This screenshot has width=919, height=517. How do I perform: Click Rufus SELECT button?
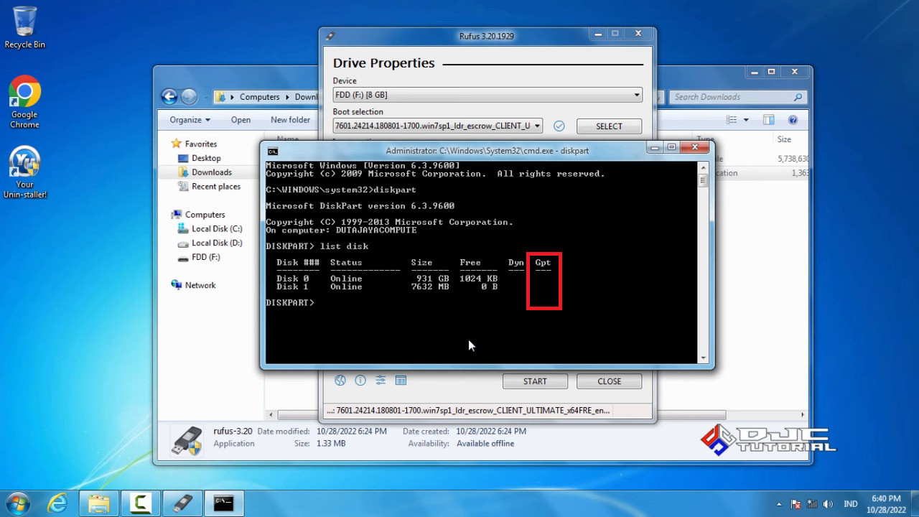(x=609, y=126)
